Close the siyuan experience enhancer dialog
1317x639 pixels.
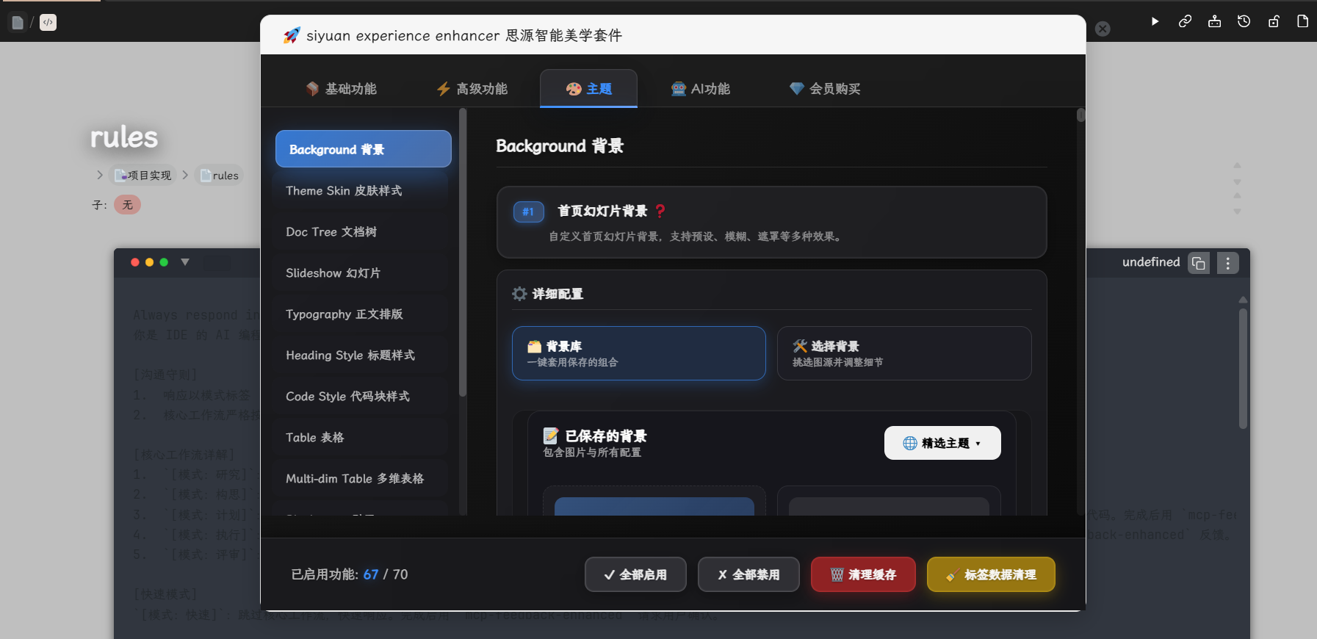coord(1103,29)
